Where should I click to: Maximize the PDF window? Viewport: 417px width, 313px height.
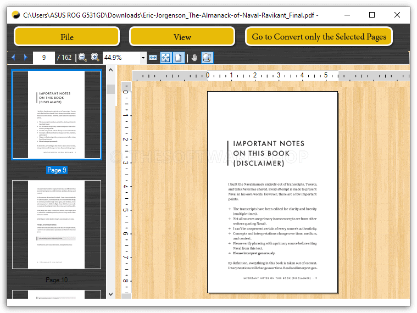372,15
